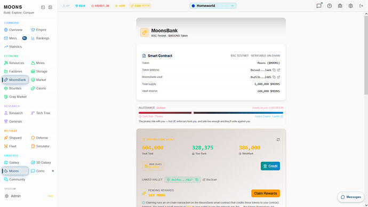The height and width of the screenshot is (207, 368).
Task: Select MoonsBank in the sidebar
Action: (15, 80)
